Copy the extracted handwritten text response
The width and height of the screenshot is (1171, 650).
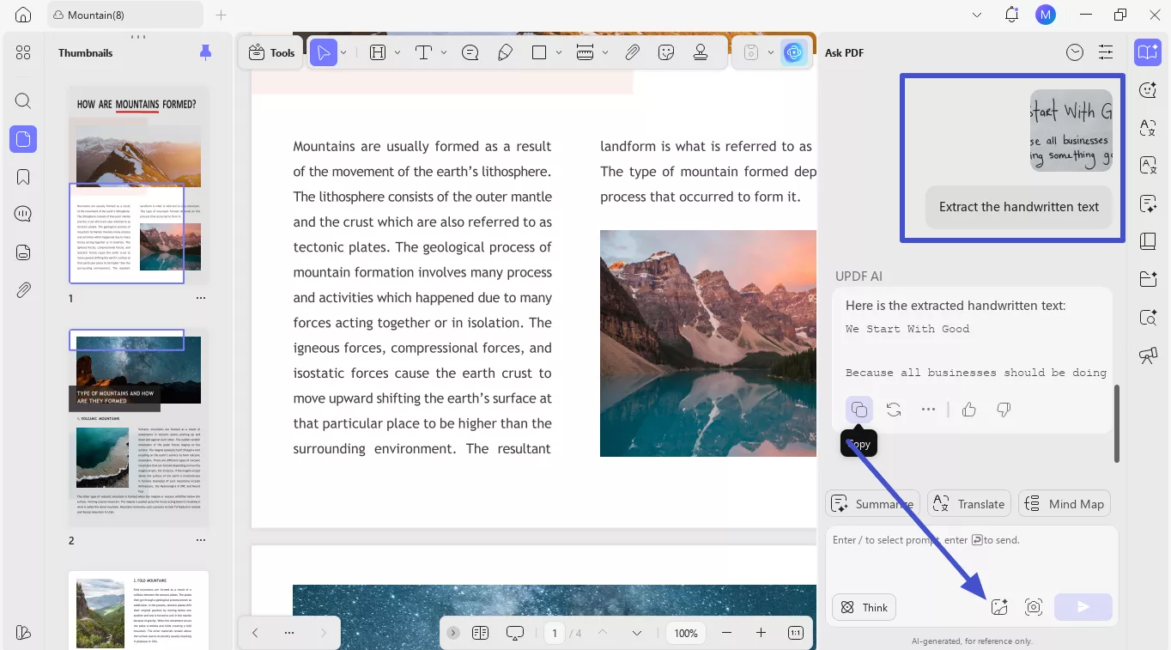pyautogui.click(x=859, y=410)
